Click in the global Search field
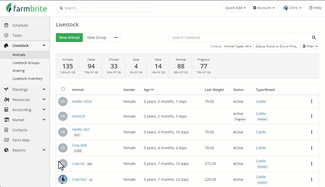 pyautogui.click(x=106, y=8)
